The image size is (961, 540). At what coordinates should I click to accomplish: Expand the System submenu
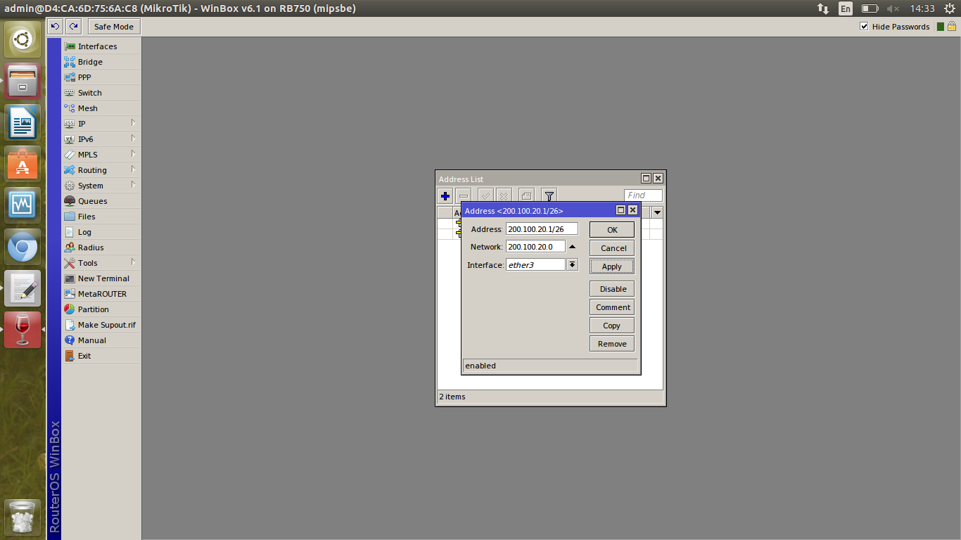coord(101,186)
